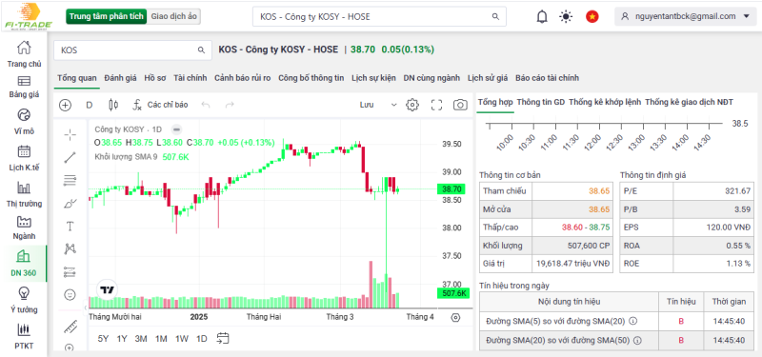Open Các chỉ báo indicators menu

160,105
